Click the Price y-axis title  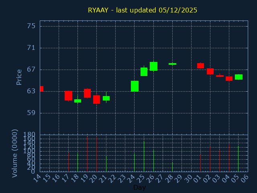(19, 77)
